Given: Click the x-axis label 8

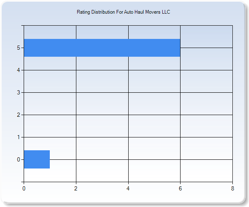Looking at the screenshot, I should (232, 188).
